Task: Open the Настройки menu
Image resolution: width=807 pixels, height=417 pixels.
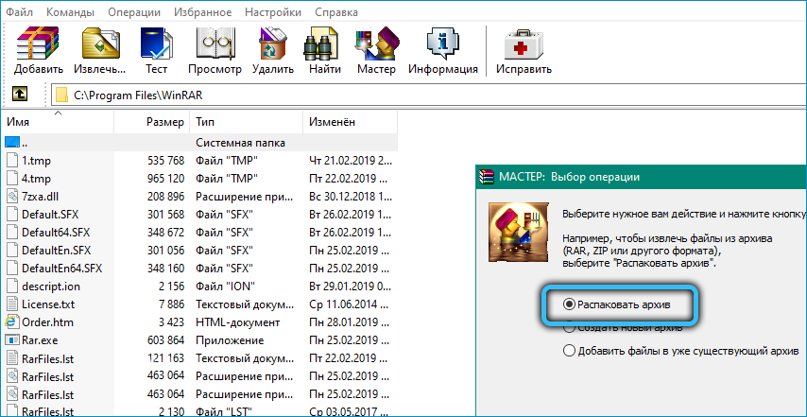Action: (x=273, y=12)
